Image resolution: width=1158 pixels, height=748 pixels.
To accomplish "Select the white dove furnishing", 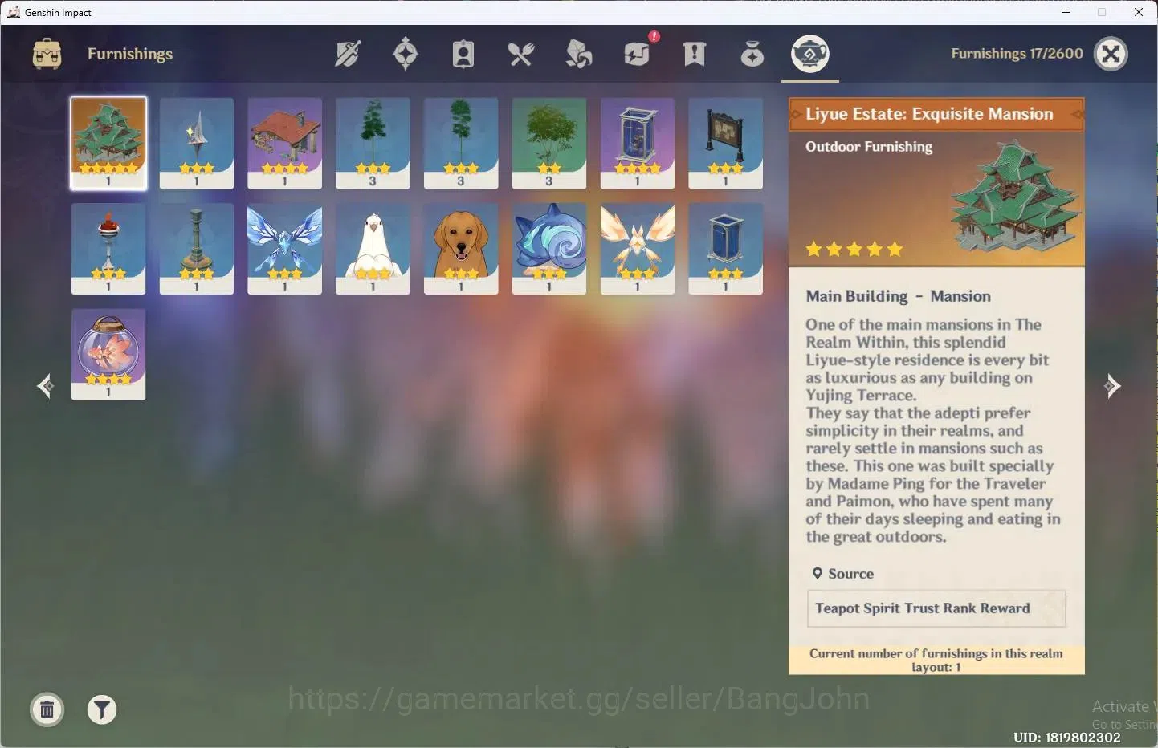I will (x=373, y=248).
